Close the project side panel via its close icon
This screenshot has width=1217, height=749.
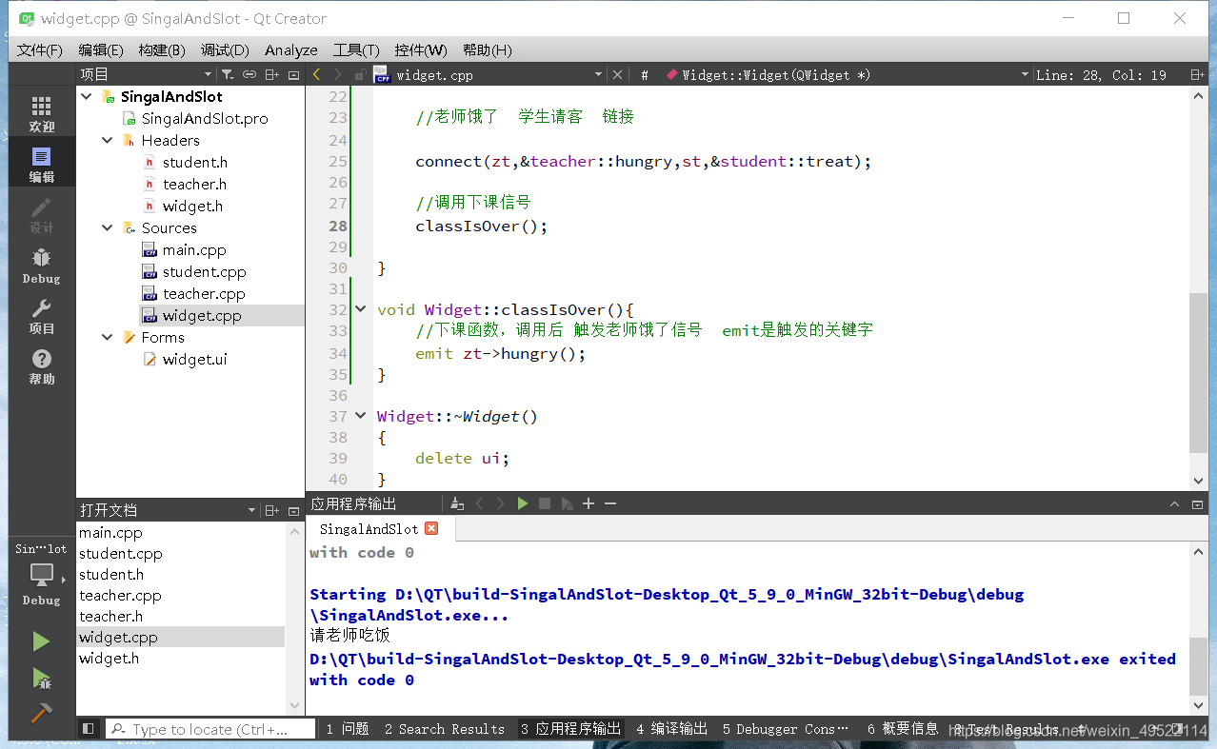point(293,74)
